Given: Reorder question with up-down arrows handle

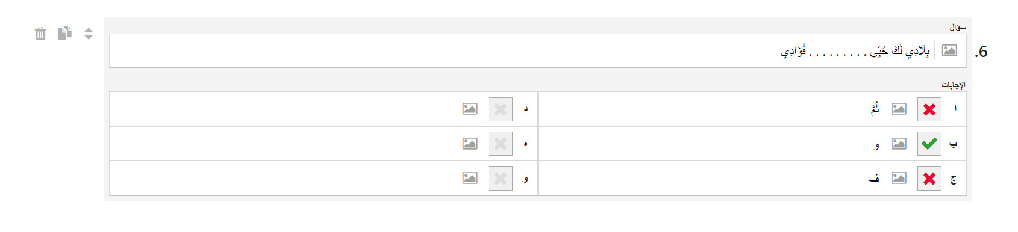Looking at the screenshot, I should click(89, 34).
